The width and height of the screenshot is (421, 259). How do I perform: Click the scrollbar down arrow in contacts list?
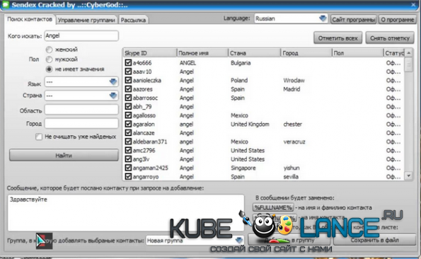click(x=408, y=175)
